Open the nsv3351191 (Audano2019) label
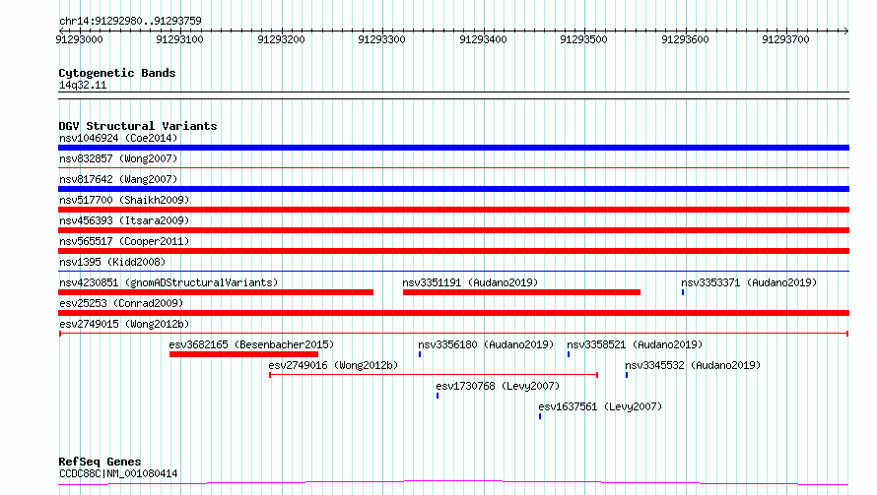877x495 pixels. coord(470,282)
